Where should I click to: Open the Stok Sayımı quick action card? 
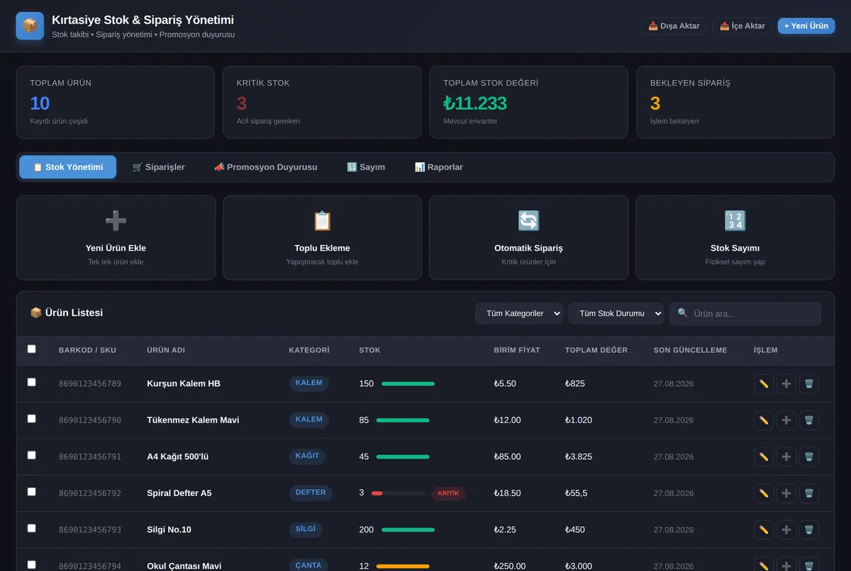click(735, 238)
